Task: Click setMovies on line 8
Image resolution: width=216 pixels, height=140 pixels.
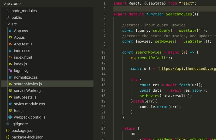Action: [165, 41]
